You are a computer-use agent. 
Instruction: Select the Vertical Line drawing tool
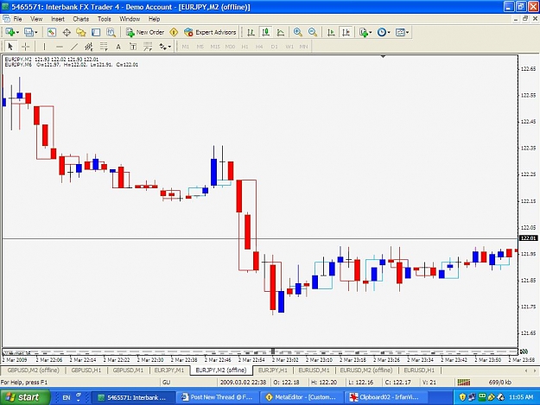[x=44, y=47]
